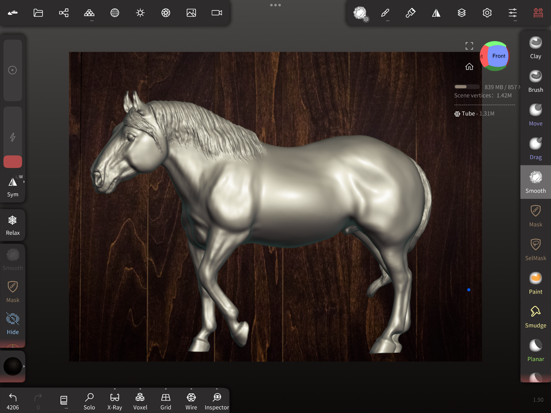Viewport: 551px width, 413px height.
Task: Open the Layers stack icon
Action: coord(462,13)
